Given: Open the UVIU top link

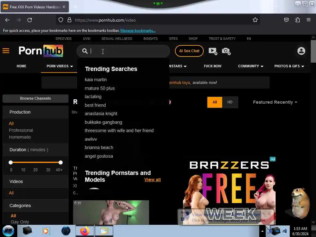Looking at the screenshot, I should pyautogui.click(x=87, y=39).
